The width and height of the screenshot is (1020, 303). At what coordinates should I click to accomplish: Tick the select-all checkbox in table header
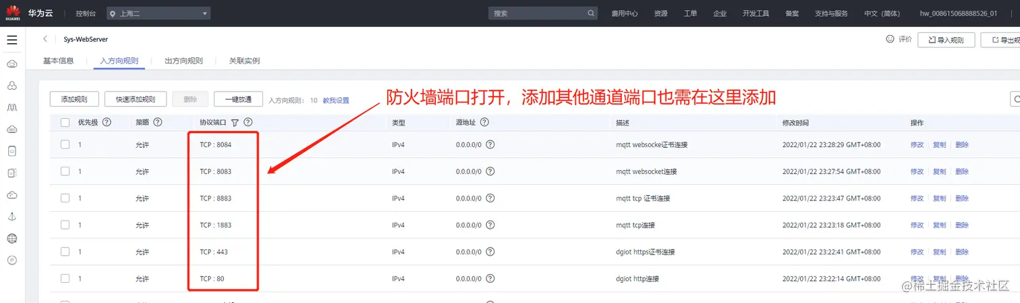click(x=65, y=123)
